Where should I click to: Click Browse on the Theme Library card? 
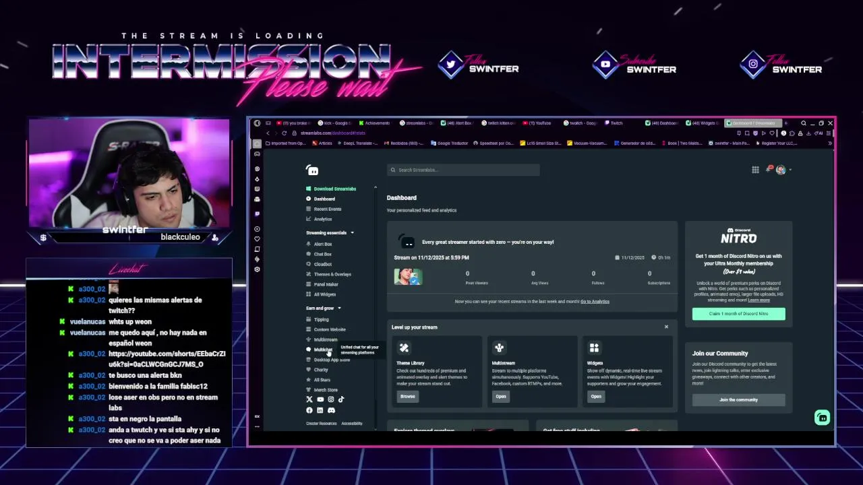(408, 396)
